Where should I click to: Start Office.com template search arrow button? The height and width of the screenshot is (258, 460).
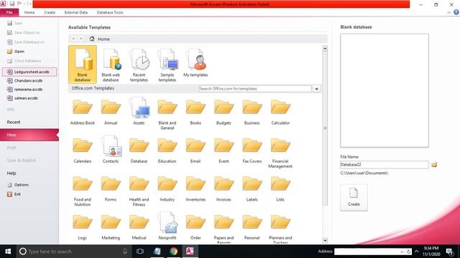coord(316,89)
